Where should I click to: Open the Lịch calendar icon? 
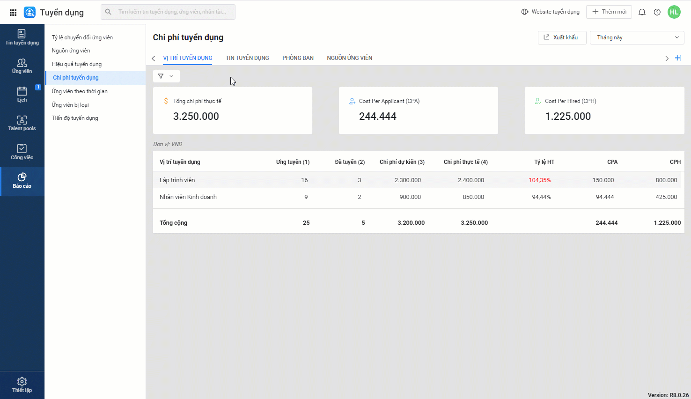22,95
